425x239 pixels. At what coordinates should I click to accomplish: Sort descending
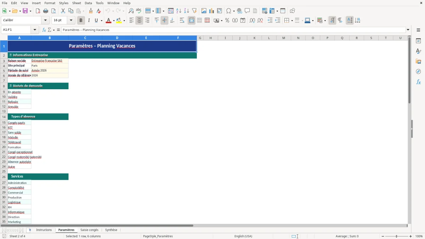[x=187, y=11]
